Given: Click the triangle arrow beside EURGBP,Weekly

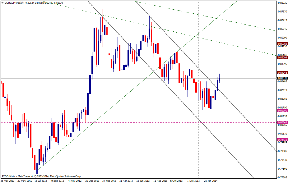Looking at the screenshot, I should (2, 3).
